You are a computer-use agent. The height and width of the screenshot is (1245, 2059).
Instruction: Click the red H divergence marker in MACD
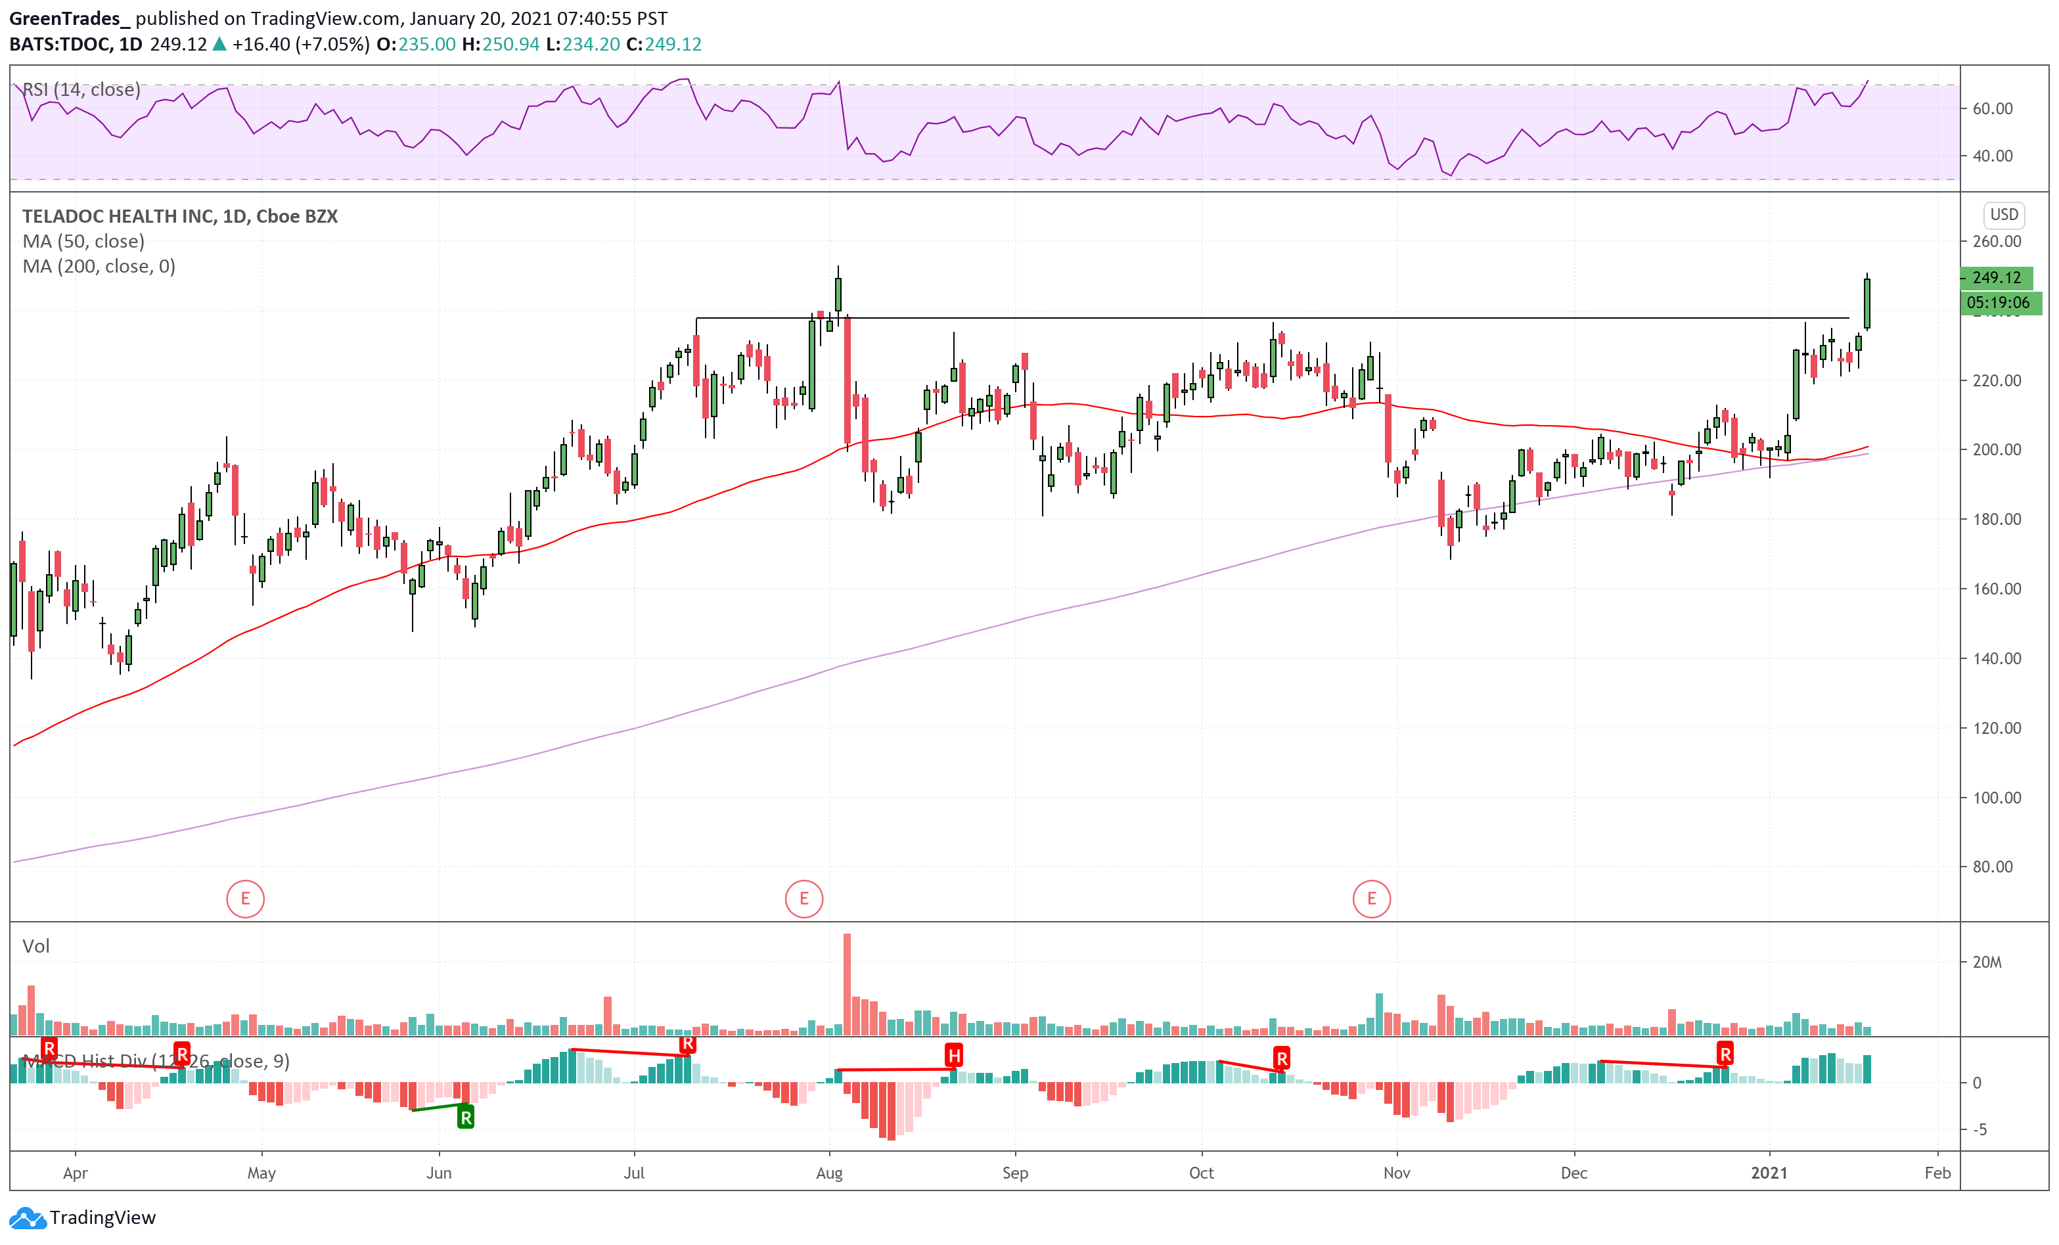[953, 1055]
